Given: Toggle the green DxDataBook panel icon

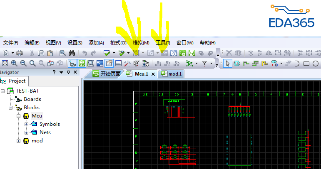Looking at the screenshot, I should tap(82, 64).
